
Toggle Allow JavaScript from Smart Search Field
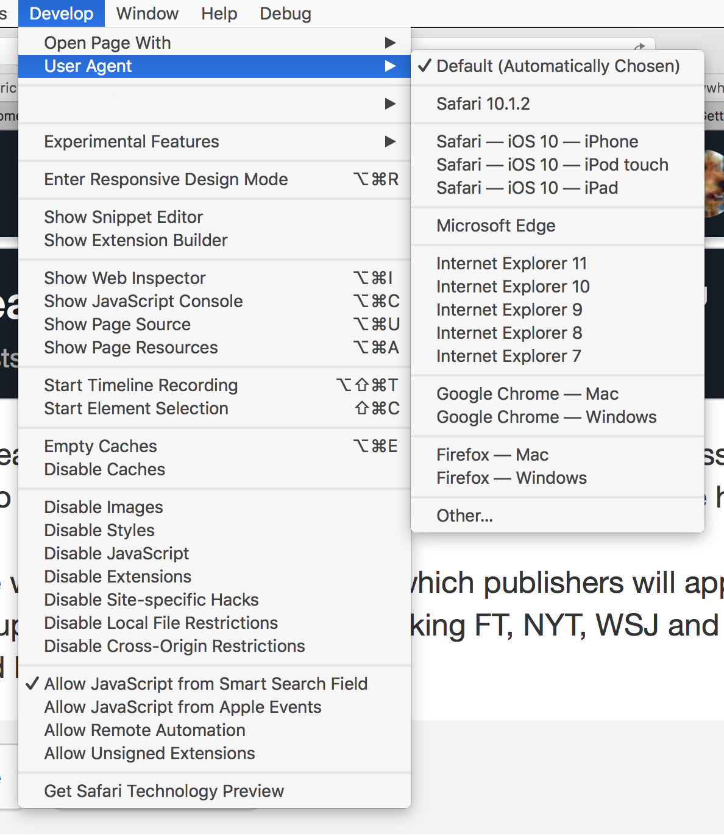coord(205,684)
